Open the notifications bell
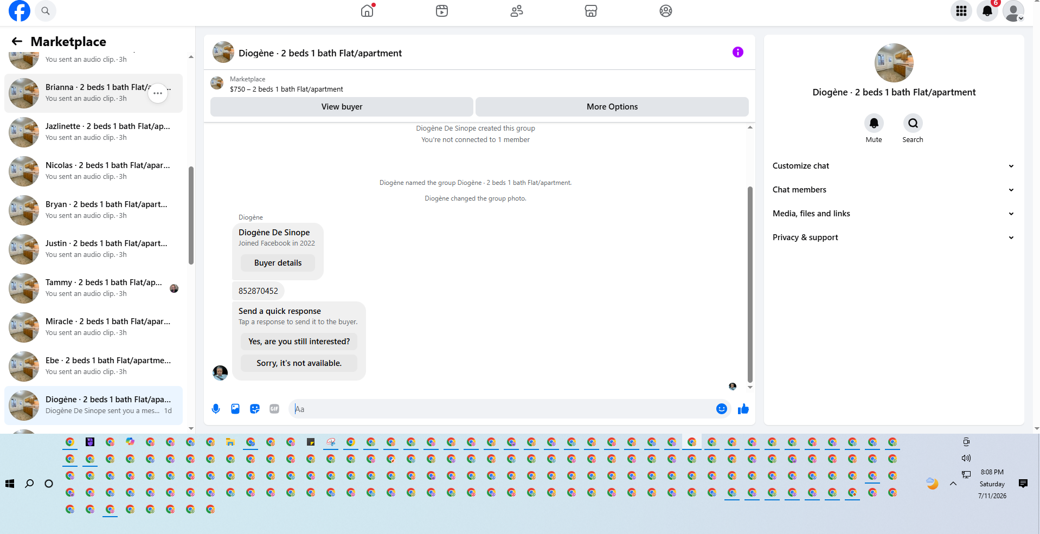The width and height of the screenshot is (1040, 534). pos(987,11)
